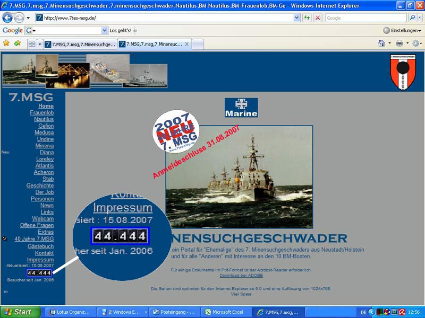
Task: Open Microsoft Excel from the taskbar
Action: [x=227, y=312]
